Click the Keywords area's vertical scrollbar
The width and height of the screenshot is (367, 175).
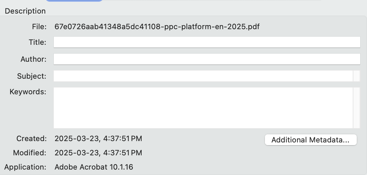point(356,108)
